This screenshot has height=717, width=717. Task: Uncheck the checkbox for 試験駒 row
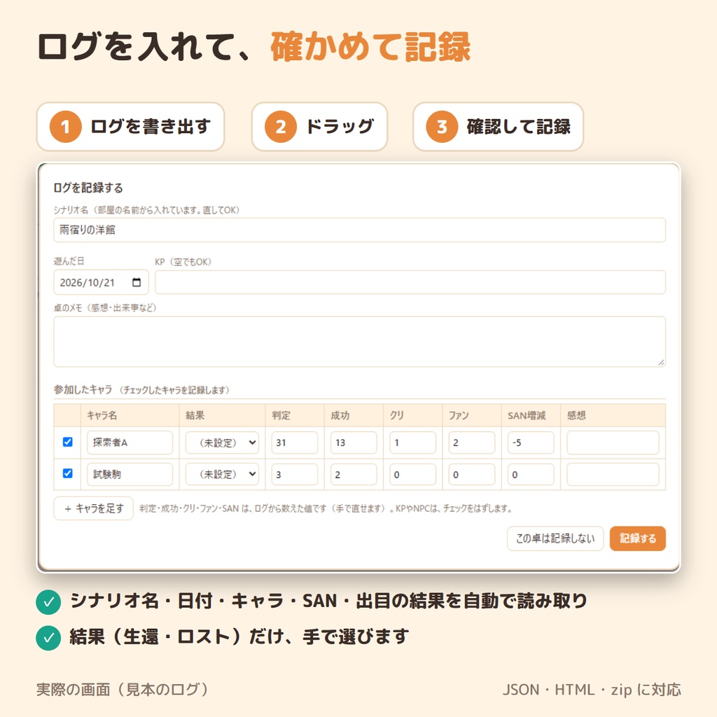[68, 473]
